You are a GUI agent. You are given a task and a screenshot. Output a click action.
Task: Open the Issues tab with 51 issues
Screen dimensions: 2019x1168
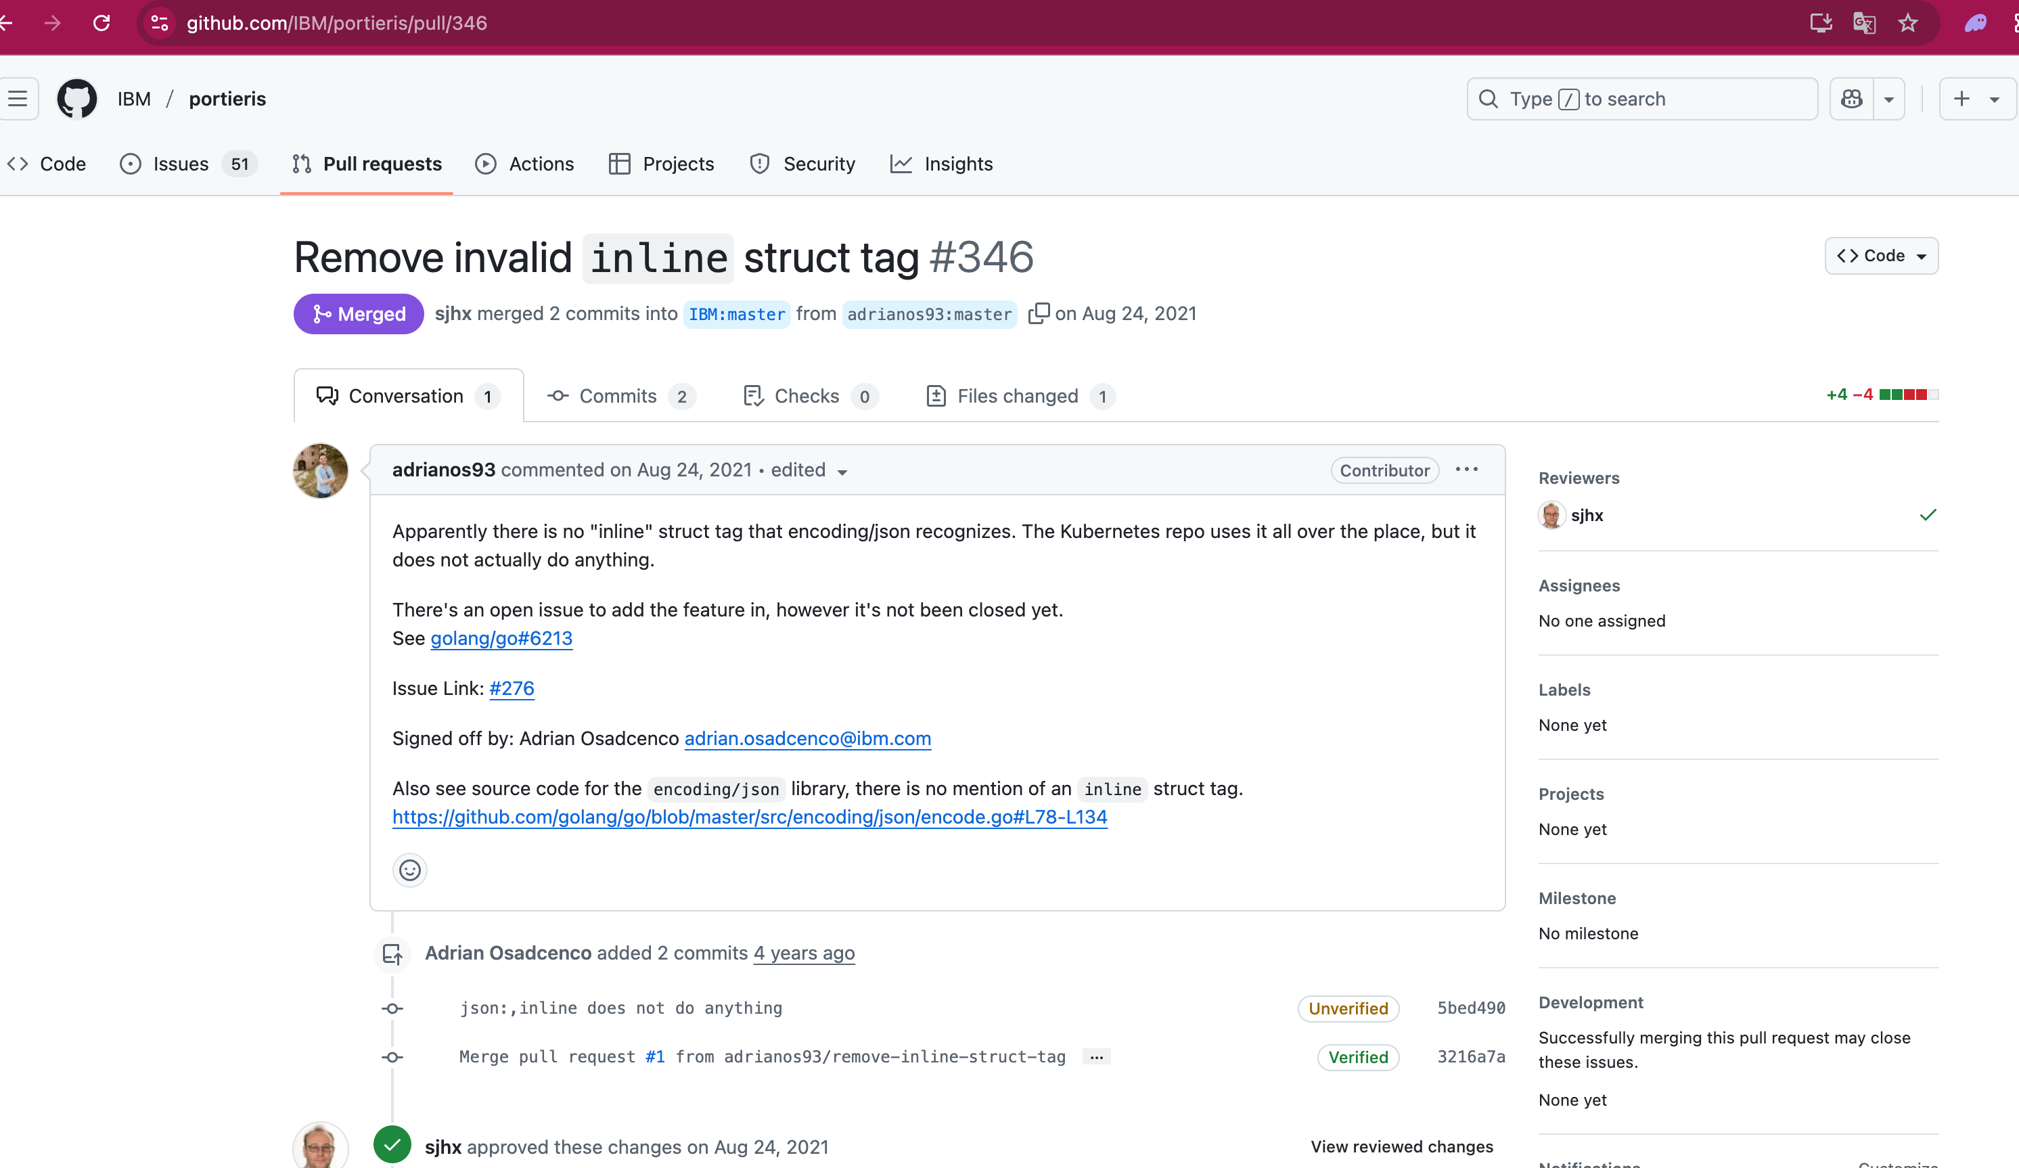[187, 164]
